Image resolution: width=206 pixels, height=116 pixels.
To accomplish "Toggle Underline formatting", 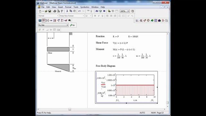I will 102,16.
